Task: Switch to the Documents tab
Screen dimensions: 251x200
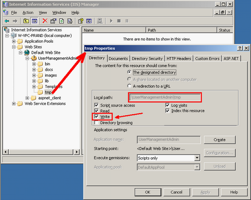Action: (x=118, y=58)
